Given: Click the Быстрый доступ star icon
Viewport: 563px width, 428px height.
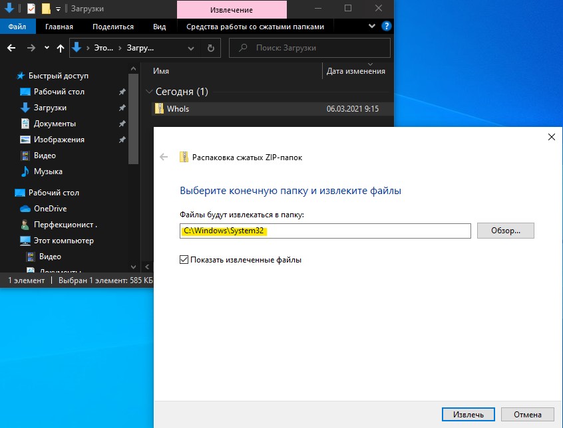Looking at the screenshot, I should [21, 76].
